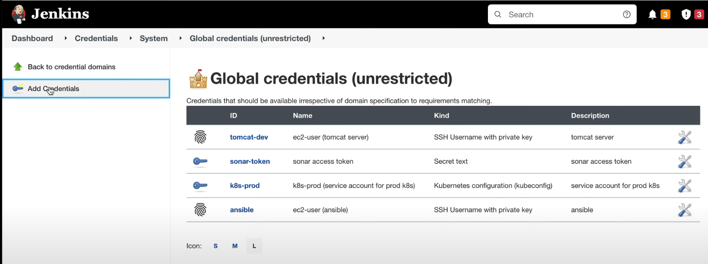Click the orange notification count badge
The width and height of the screenshot is (708, 264).
665,14
